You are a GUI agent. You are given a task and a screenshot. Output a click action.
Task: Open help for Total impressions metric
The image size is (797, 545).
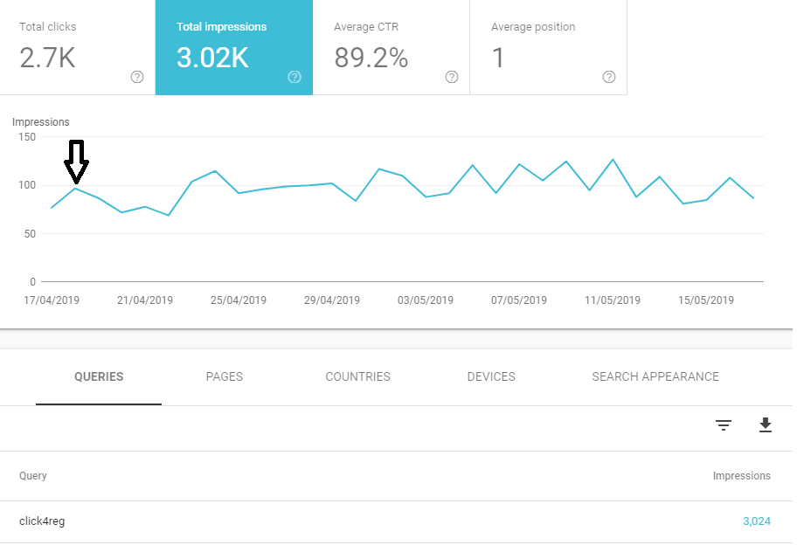[295, 77]
